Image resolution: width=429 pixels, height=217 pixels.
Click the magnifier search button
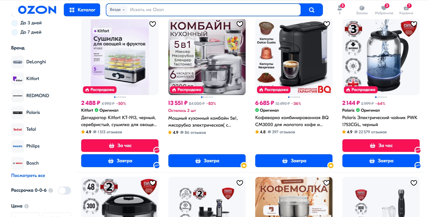[312, 10]
